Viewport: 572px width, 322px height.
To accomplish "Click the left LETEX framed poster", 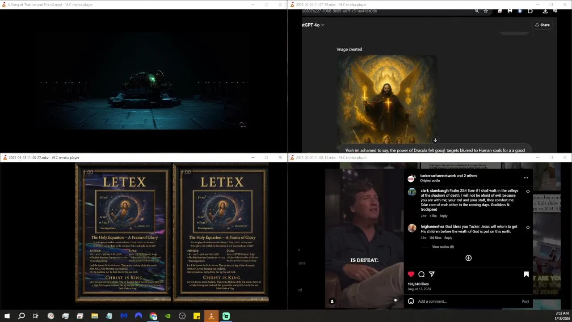I will pos(123,233).
